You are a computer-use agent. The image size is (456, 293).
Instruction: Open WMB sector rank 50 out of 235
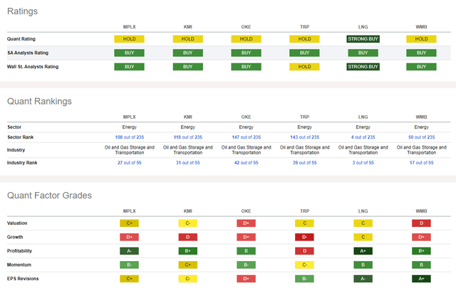[421, 137]
